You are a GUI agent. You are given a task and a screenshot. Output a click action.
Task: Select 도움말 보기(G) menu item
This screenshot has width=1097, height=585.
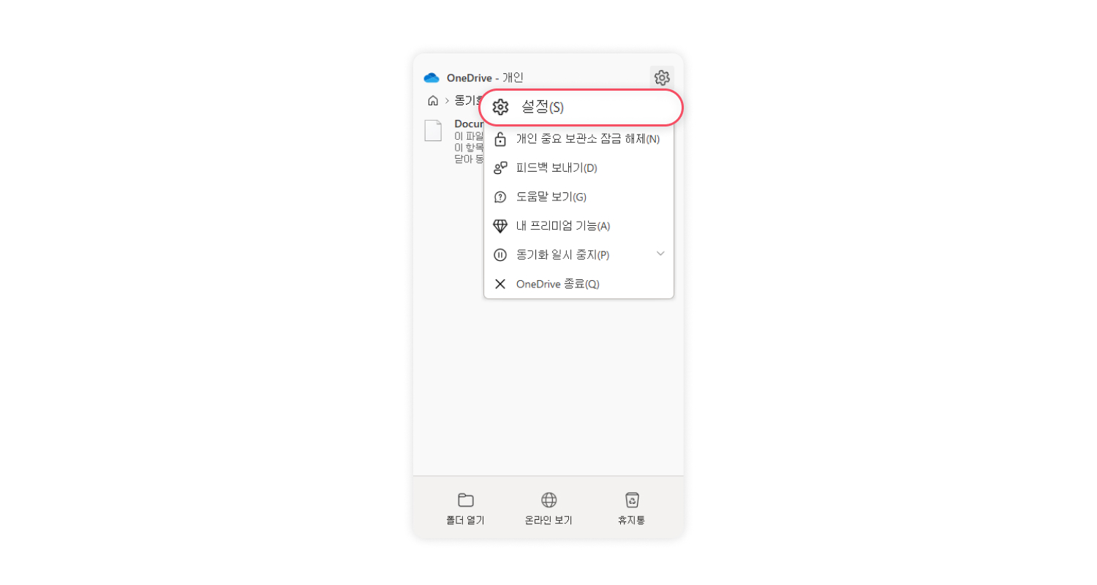578,197
